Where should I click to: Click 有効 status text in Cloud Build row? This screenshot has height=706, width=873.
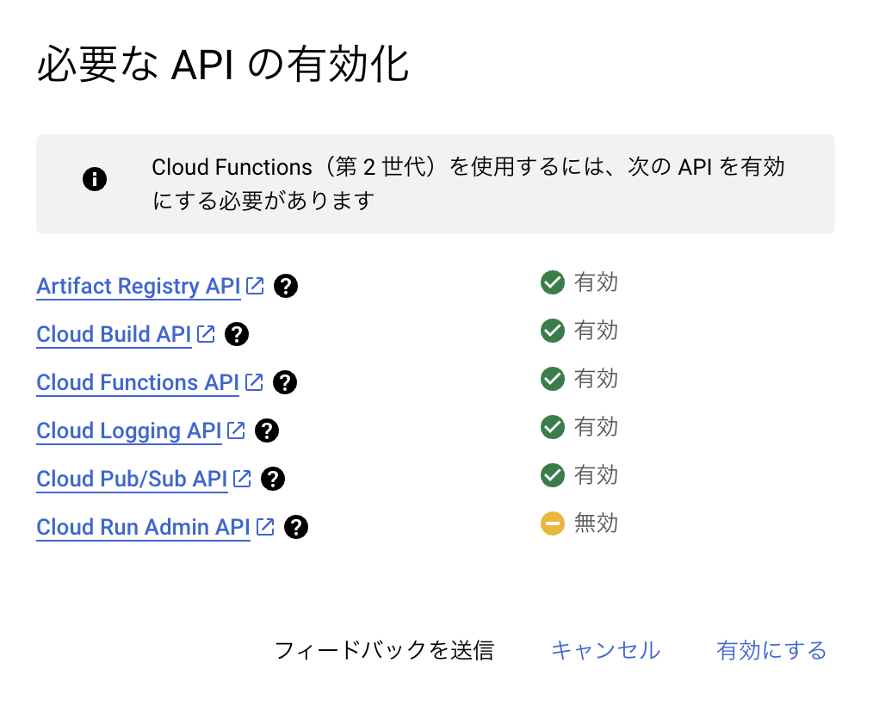coord(597,331)
